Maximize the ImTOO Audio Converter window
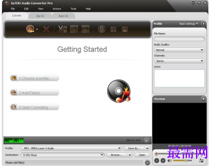 [x=199, y=3]
